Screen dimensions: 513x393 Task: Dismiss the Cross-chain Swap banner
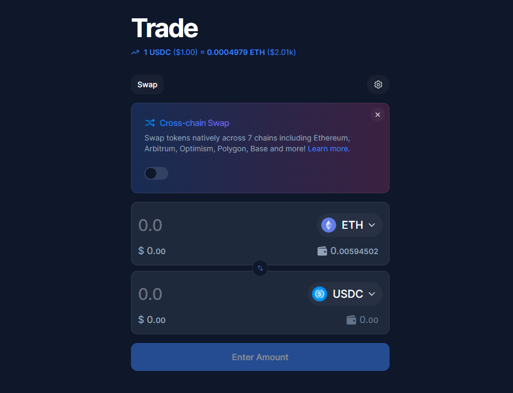click(378, 115)
